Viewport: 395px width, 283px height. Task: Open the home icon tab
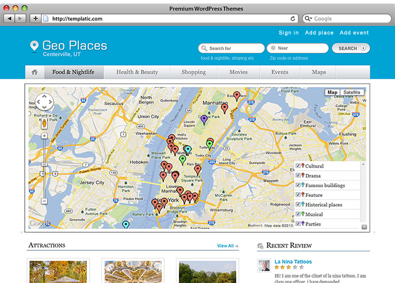tap(35, 72)
